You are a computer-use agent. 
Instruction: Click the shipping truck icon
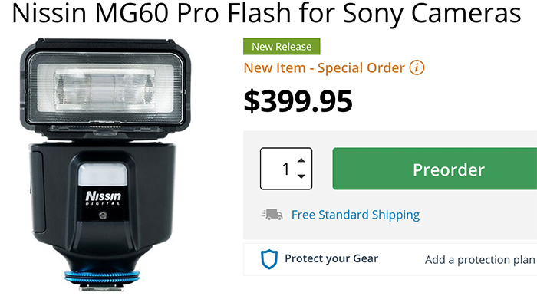coord(272,215)
